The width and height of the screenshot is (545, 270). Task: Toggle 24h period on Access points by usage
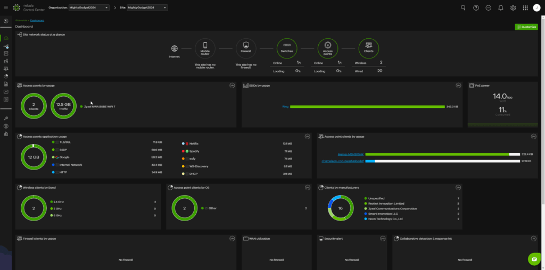coord(232,85)
